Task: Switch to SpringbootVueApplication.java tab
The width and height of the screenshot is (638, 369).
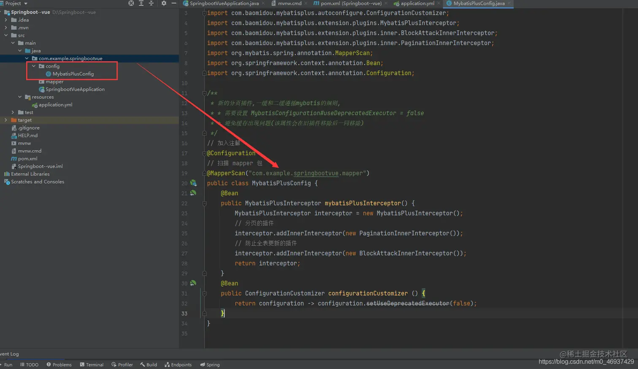Action: 224,3
